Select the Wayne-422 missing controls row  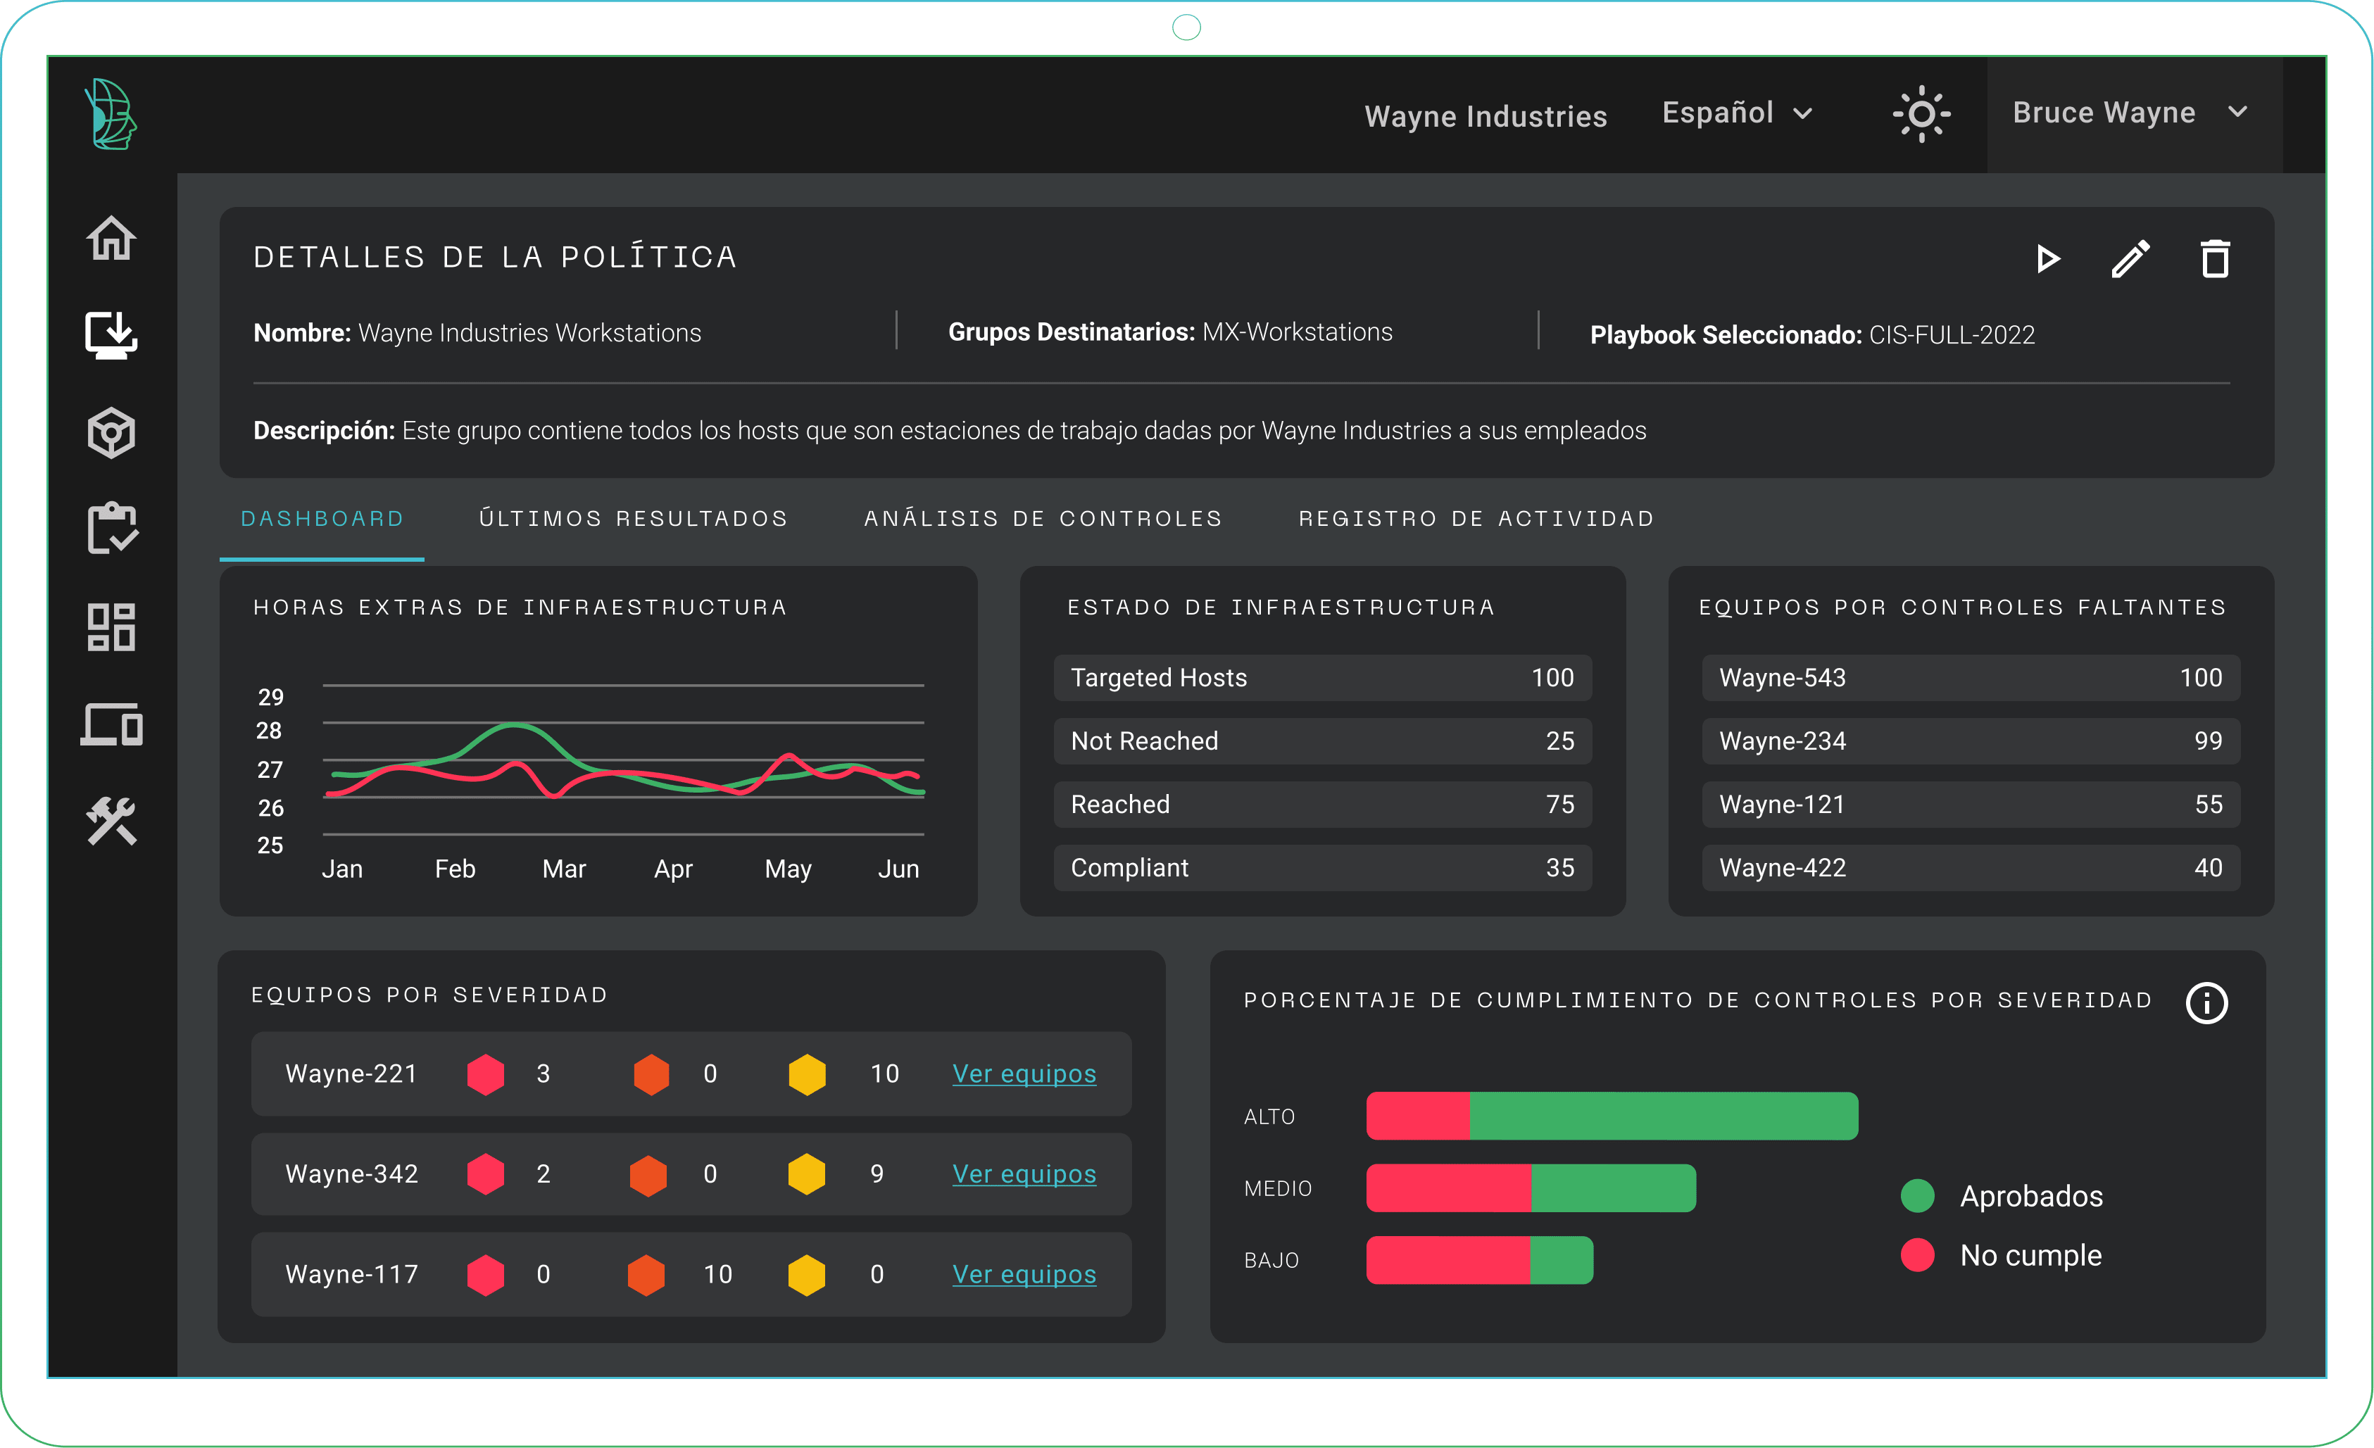pyautogui.click(x=1971, y=868)
